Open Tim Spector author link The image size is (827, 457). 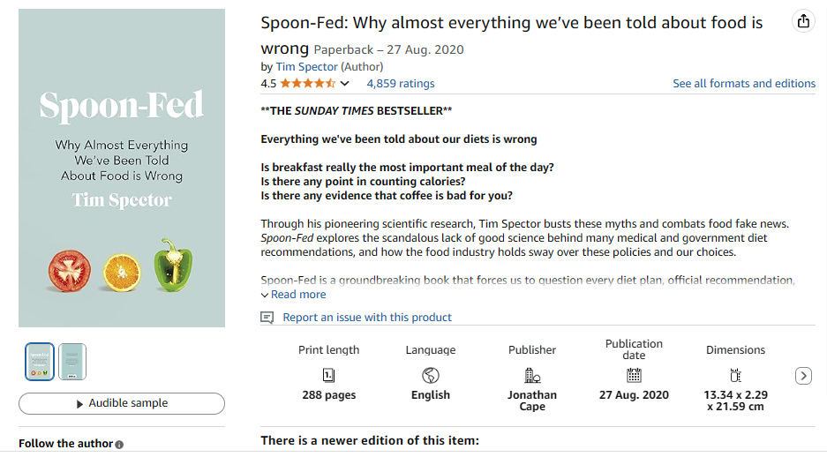[306, 66]
